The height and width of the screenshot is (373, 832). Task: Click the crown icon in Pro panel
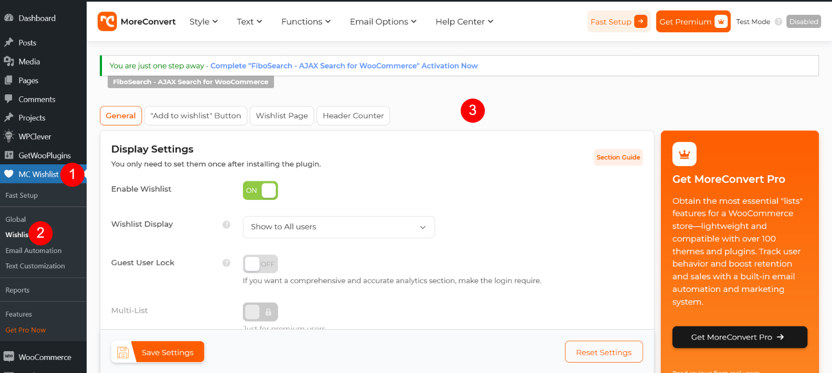(x=684, y=154)
